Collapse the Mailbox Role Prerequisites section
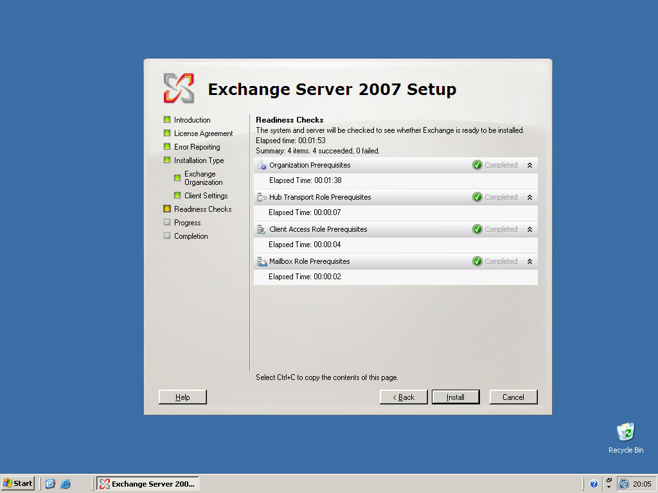 coord(529,261)
